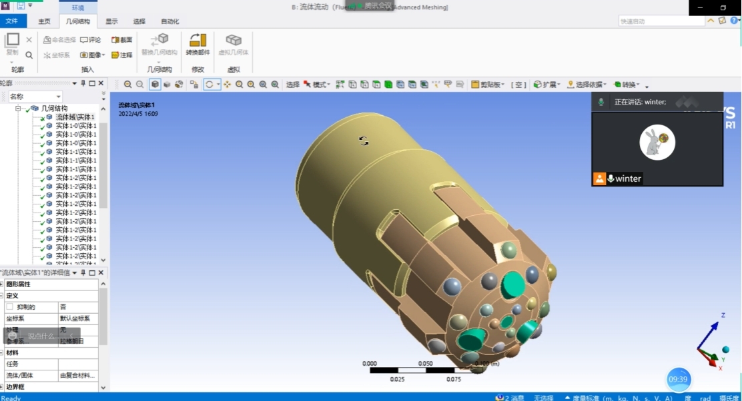Click the zoom in magnifier in toolbar
The width and height of the screenshot is (742, 401).
[240, 85]
